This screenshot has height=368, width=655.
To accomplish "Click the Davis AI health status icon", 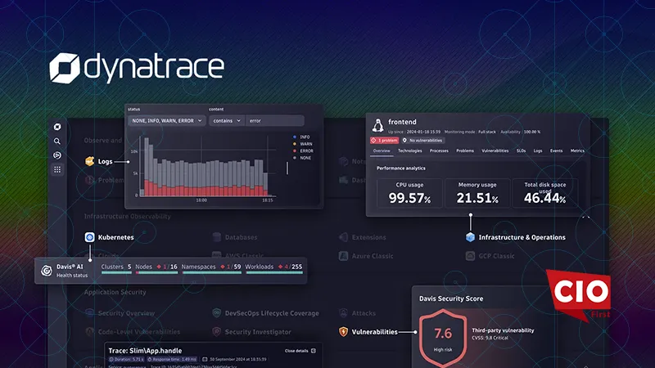I will click(47, 271).
